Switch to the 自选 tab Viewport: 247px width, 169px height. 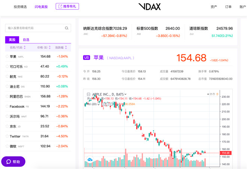[26, 40]
